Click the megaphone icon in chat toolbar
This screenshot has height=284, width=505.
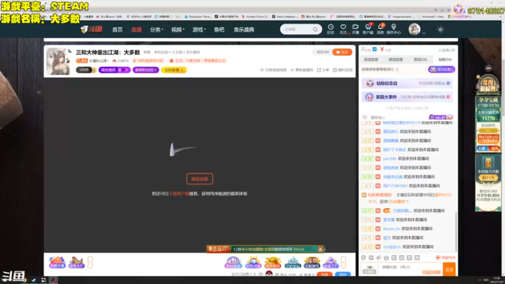[x=378, y=257]
